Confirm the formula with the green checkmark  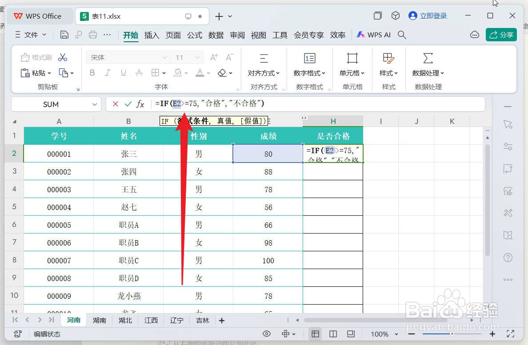pyautogui.click(x=128, y=104)
